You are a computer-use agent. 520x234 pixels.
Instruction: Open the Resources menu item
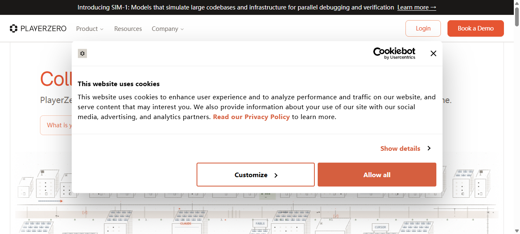click(x=128, y=29)
